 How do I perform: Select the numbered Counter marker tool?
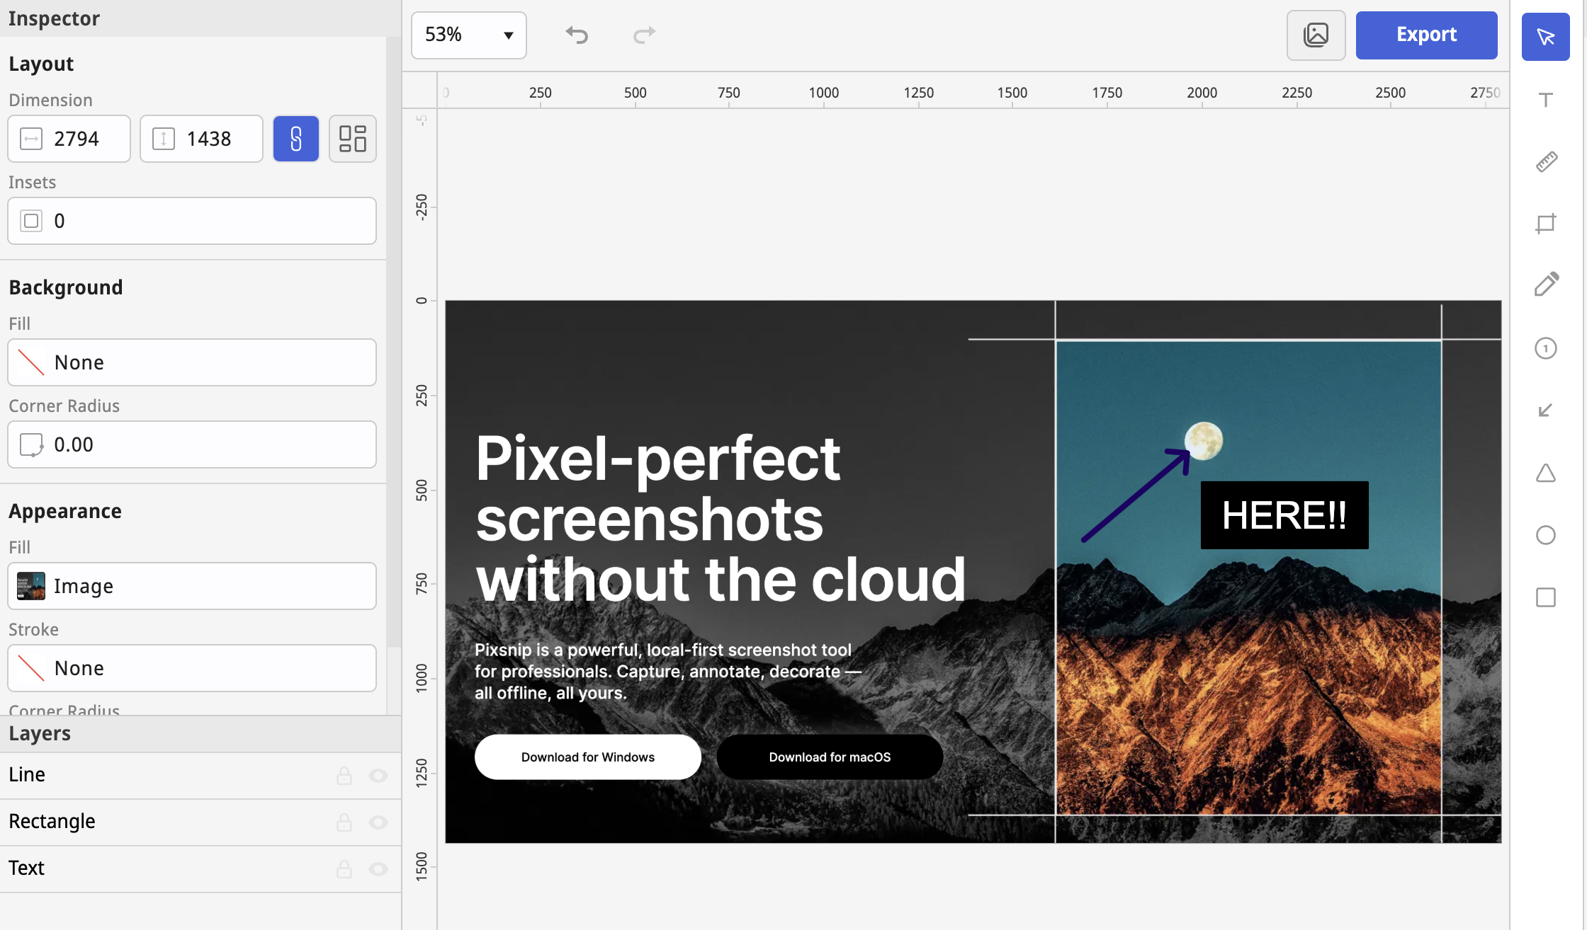(1546, 348)
